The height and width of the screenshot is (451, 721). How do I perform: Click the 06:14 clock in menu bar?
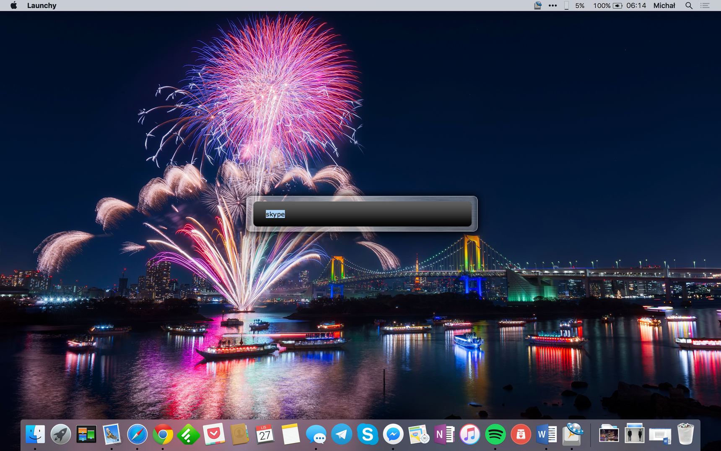coord(636,5)
